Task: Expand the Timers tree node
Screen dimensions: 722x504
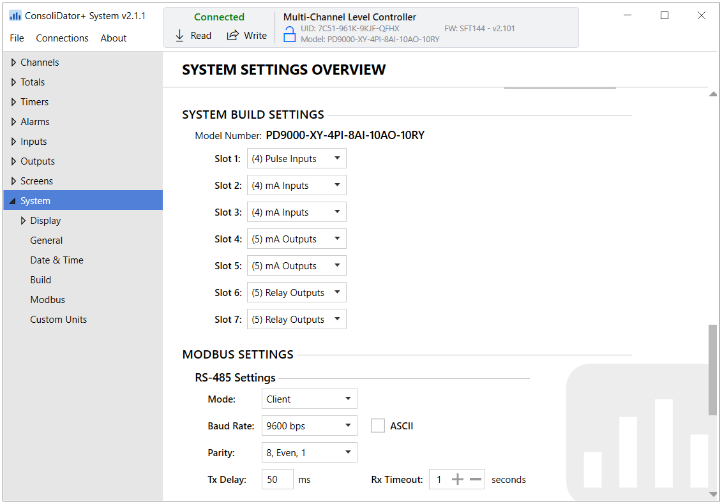Action: pyautogui.click(x=13, y=101)
